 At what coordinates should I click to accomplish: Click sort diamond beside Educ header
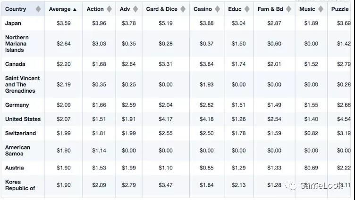click(247, 9)
